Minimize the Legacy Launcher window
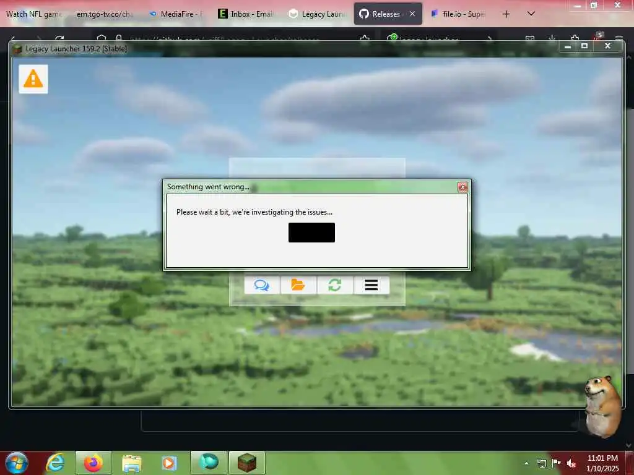634x475 pixels. 568,46
